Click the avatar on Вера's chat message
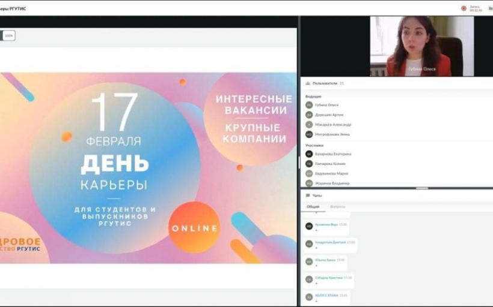 309,226
